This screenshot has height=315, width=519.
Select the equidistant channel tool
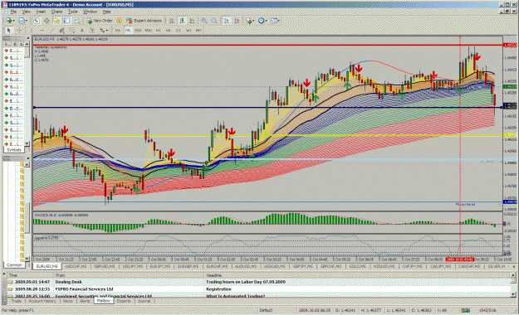(62, 30)
